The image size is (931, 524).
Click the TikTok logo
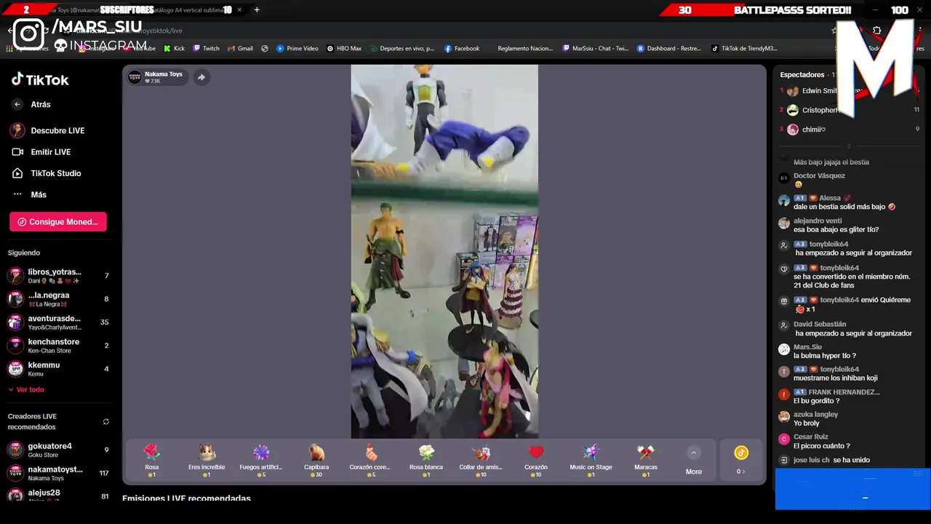pos(40,80)
